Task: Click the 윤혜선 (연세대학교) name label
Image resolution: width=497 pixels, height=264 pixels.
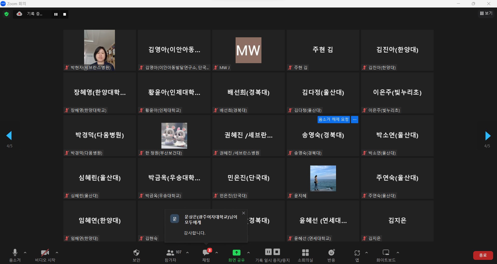Action: (312, 238)
